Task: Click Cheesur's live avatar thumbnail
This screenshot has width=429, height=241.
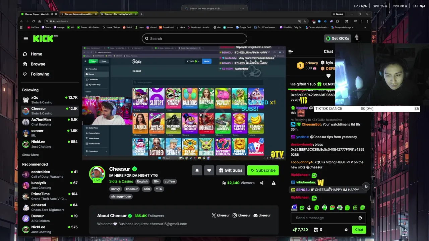Action: point(97,174)
